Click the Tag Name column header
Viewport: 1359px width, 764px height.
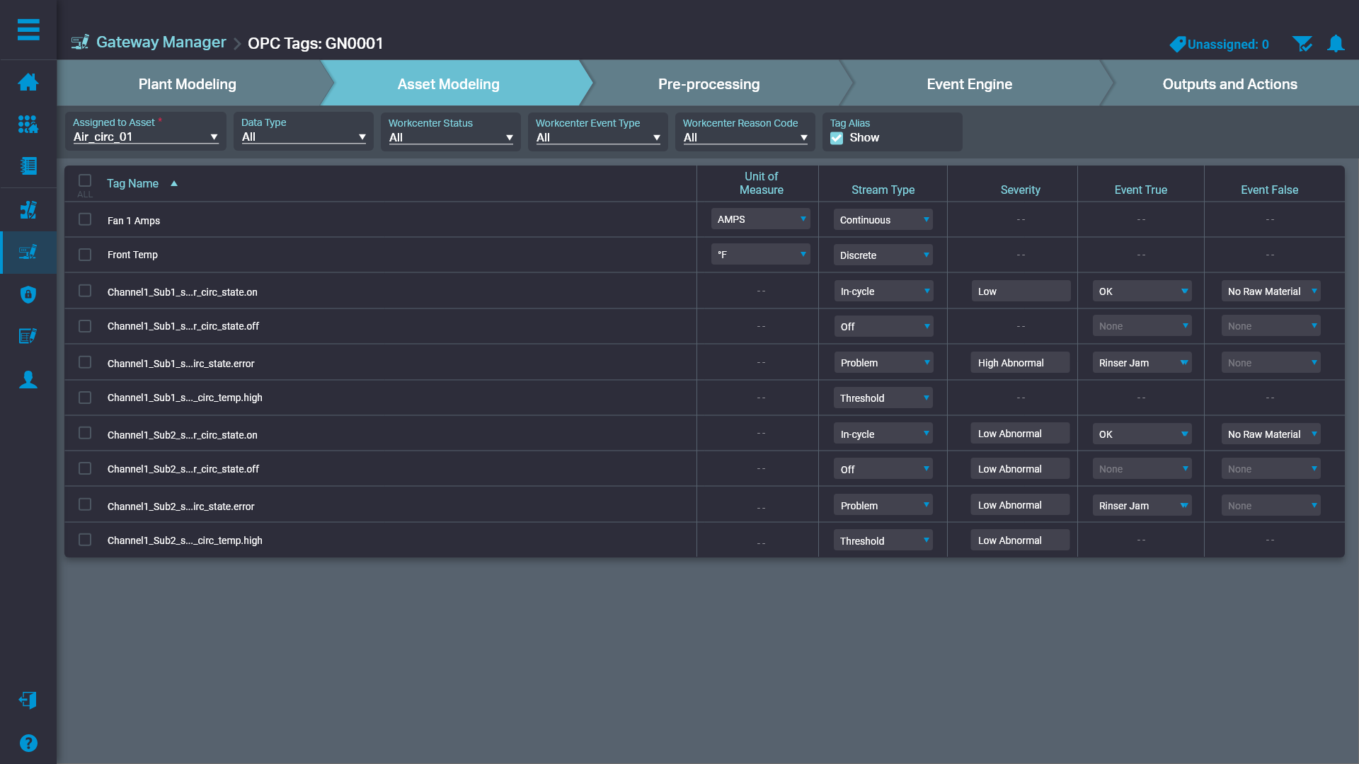[132, 184]
